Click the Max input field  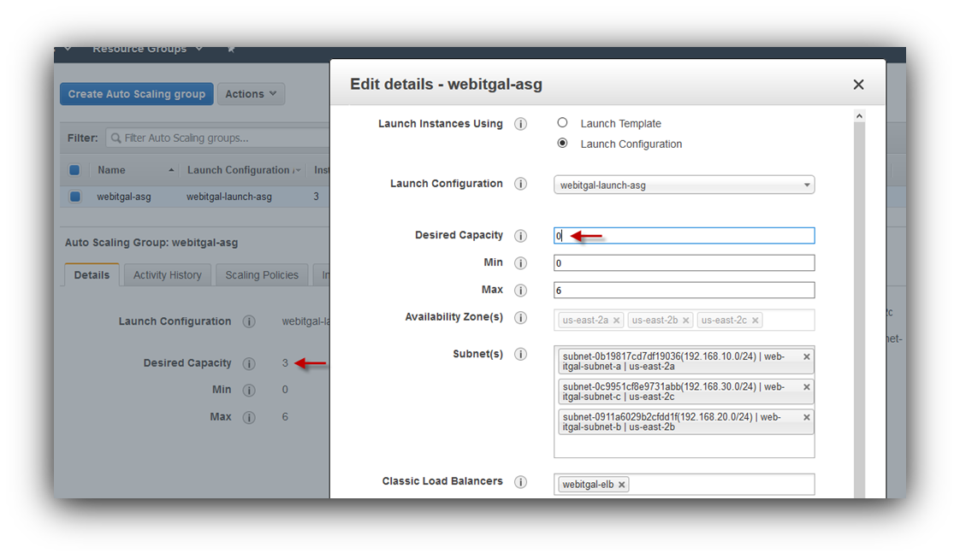point(684,290)
